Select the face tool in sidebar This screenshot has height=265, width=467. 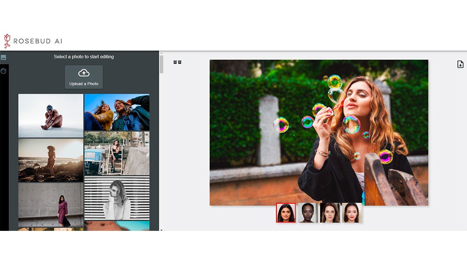point(3,71)
